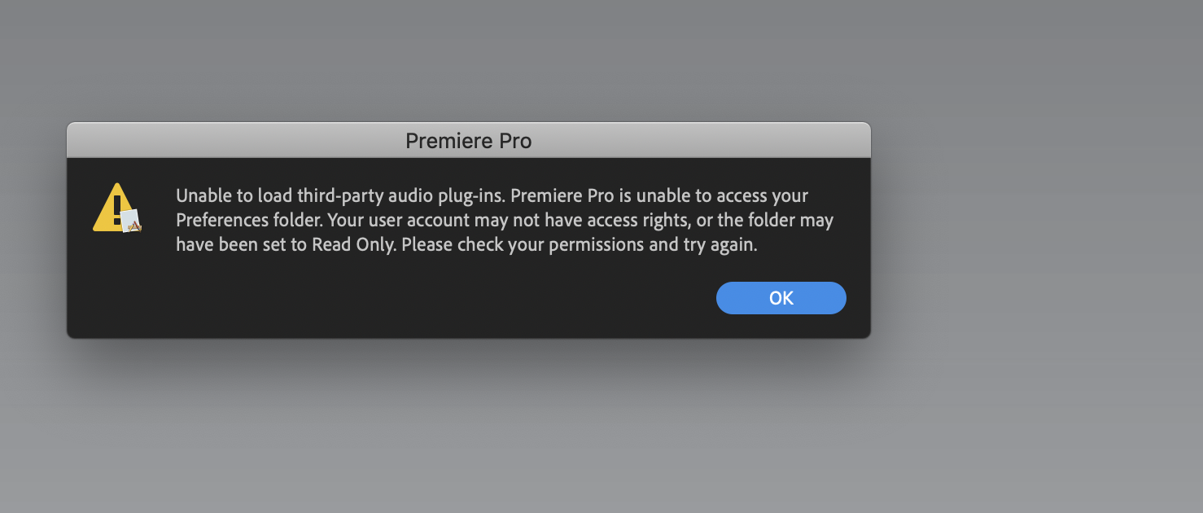1203x513 pixels.
Task: Click the small app badge on warning icon
Action: [131, 221]
